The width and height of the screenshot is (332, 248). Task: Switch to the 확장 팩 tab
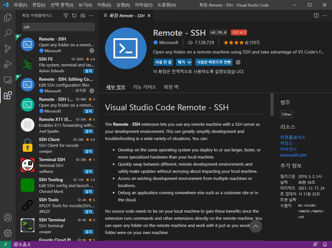(171, 87)
